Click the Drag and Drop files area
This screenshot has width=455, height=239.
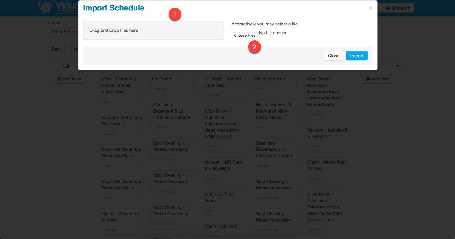[153, 31]
